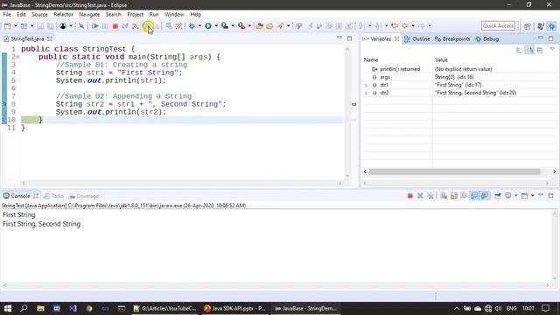Click the Skip All Breakpoints icon
560x315 pixels.
pos(81,25)
